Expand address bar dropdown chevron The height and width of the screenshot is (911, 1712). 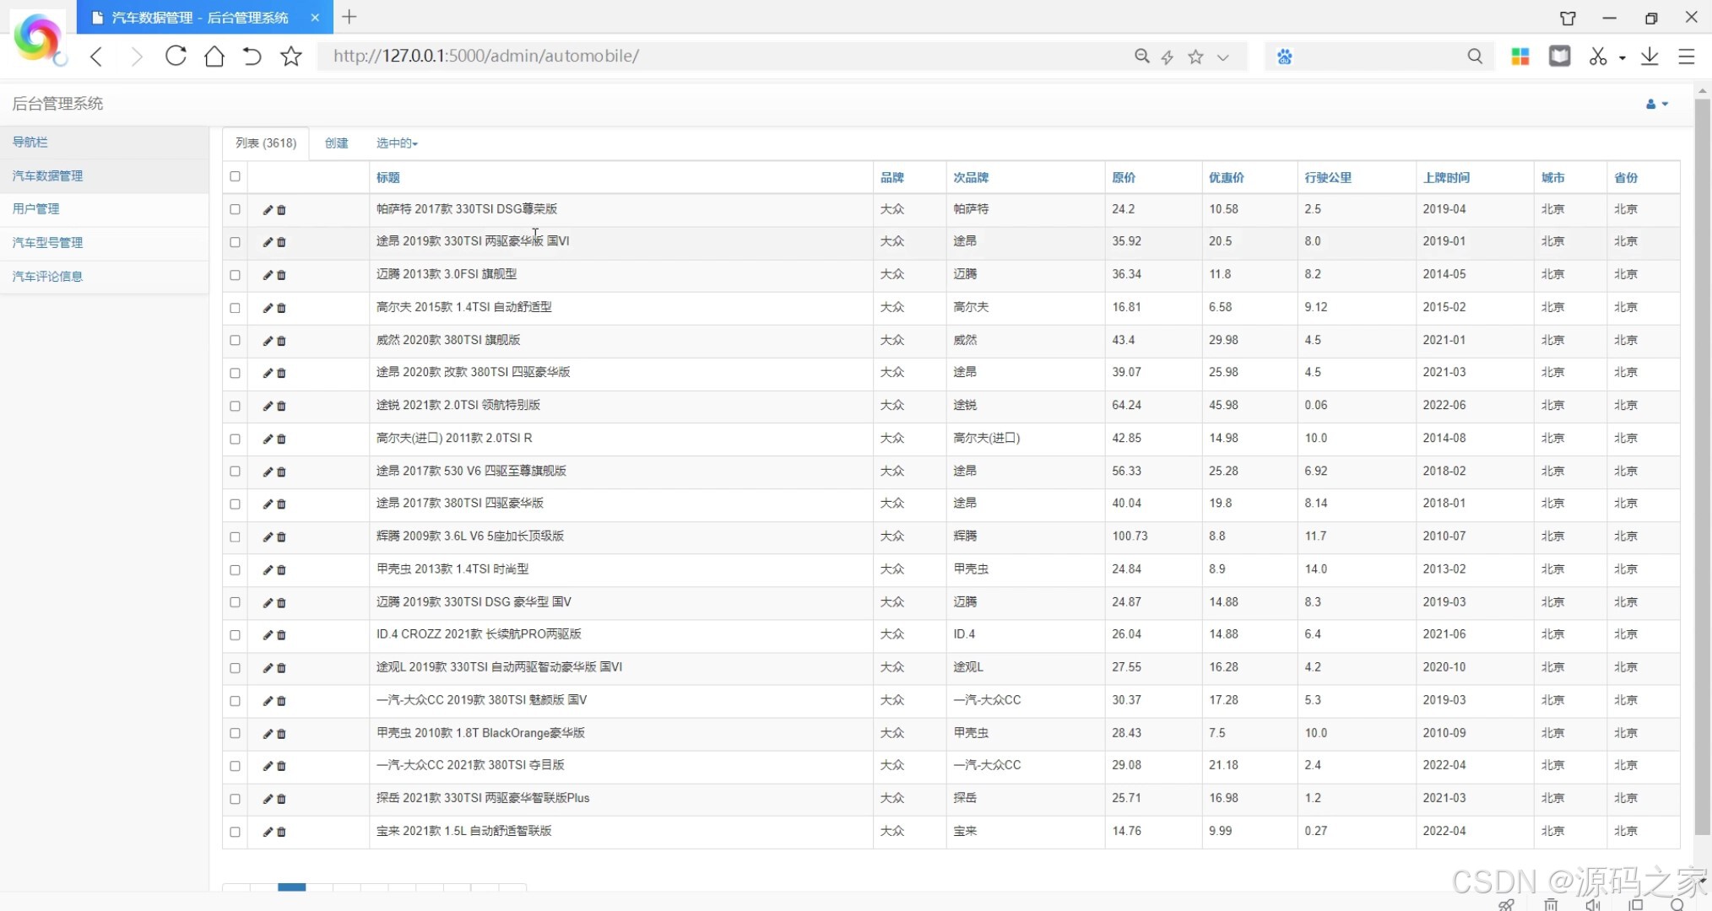coord(1222,57)
